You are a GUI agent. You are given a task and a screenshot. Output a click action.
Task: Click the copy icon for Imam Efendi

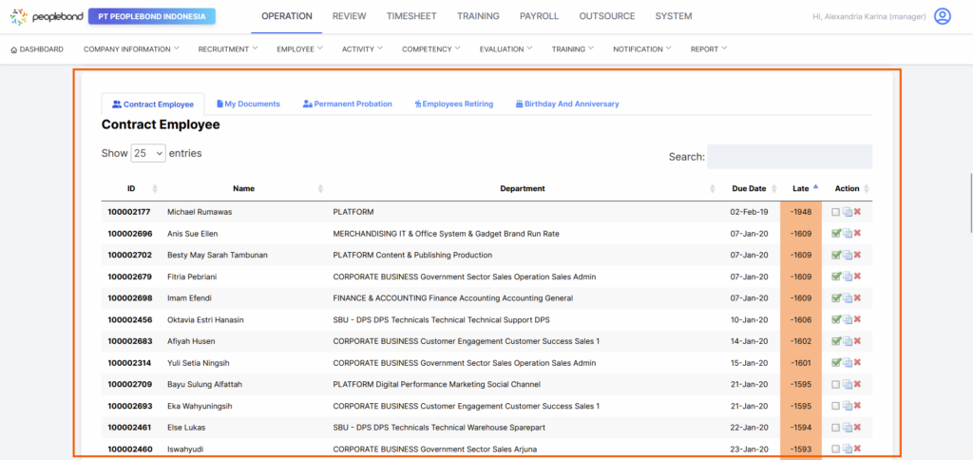tap(847, 298)
